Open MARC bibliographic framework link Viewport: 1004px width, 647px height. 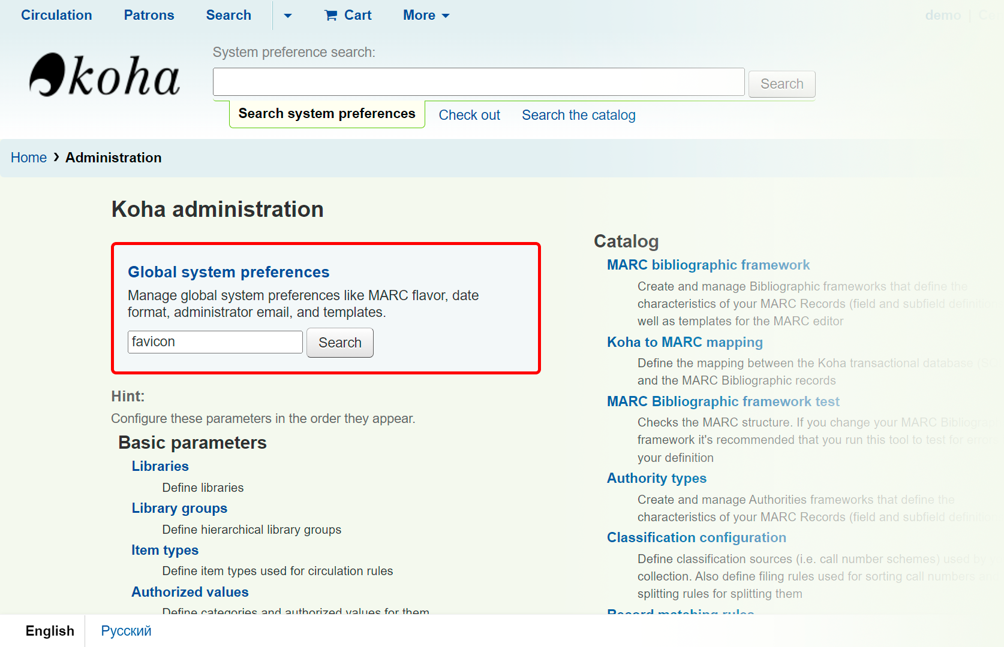click(708, 265)
